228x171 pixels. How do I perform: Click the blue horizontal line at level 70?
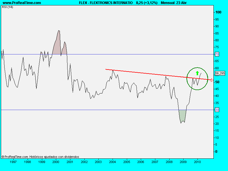click(108, 54)
